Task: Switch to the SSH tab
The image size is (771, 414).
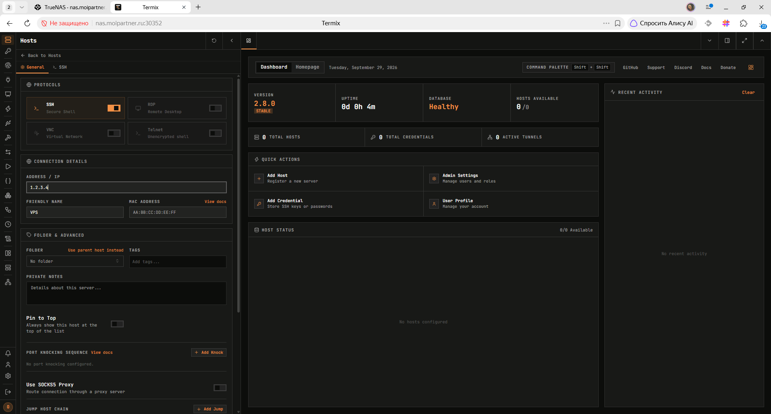Action: pyautogui.click(x=60, y=67)
